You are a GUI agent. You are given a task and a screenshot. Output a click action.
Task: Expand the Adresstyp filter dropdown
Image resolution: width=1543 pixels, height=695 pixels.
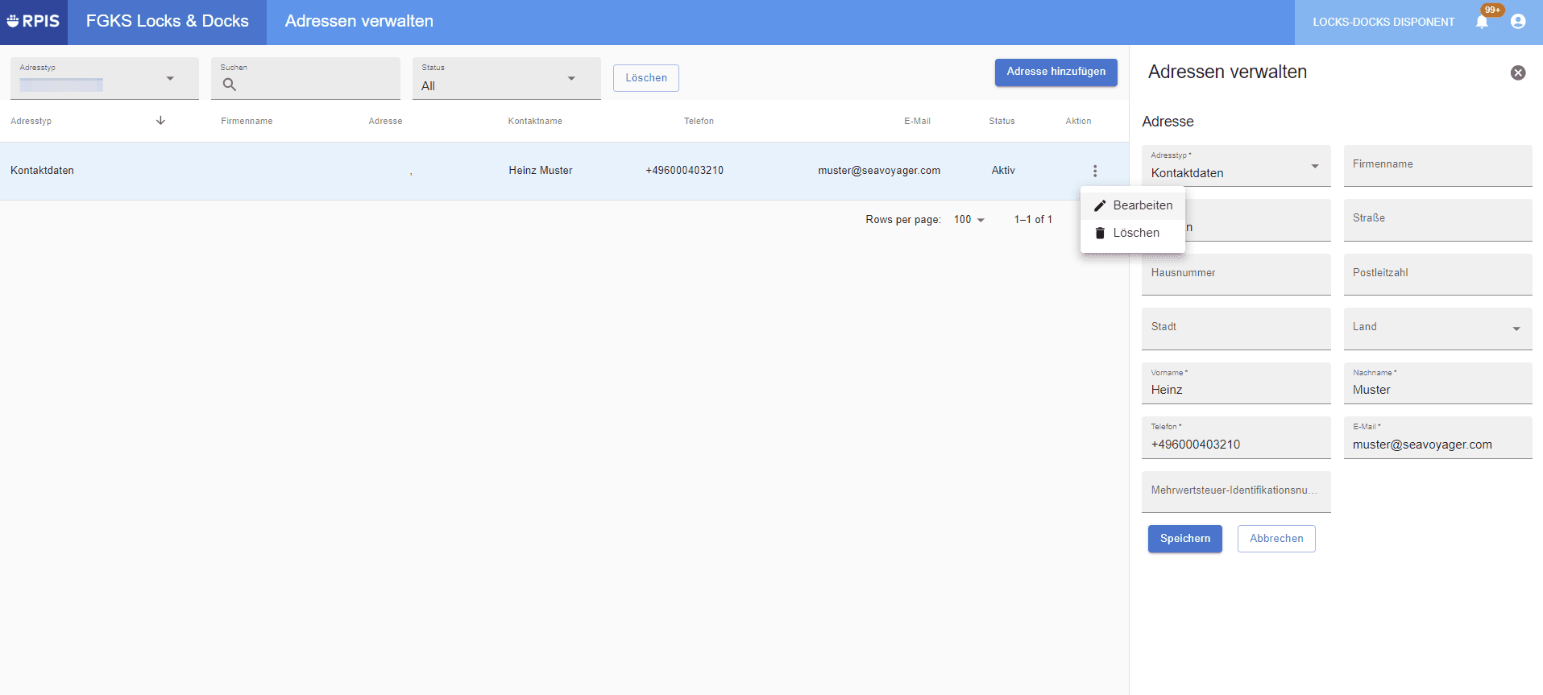pos(105,78)
